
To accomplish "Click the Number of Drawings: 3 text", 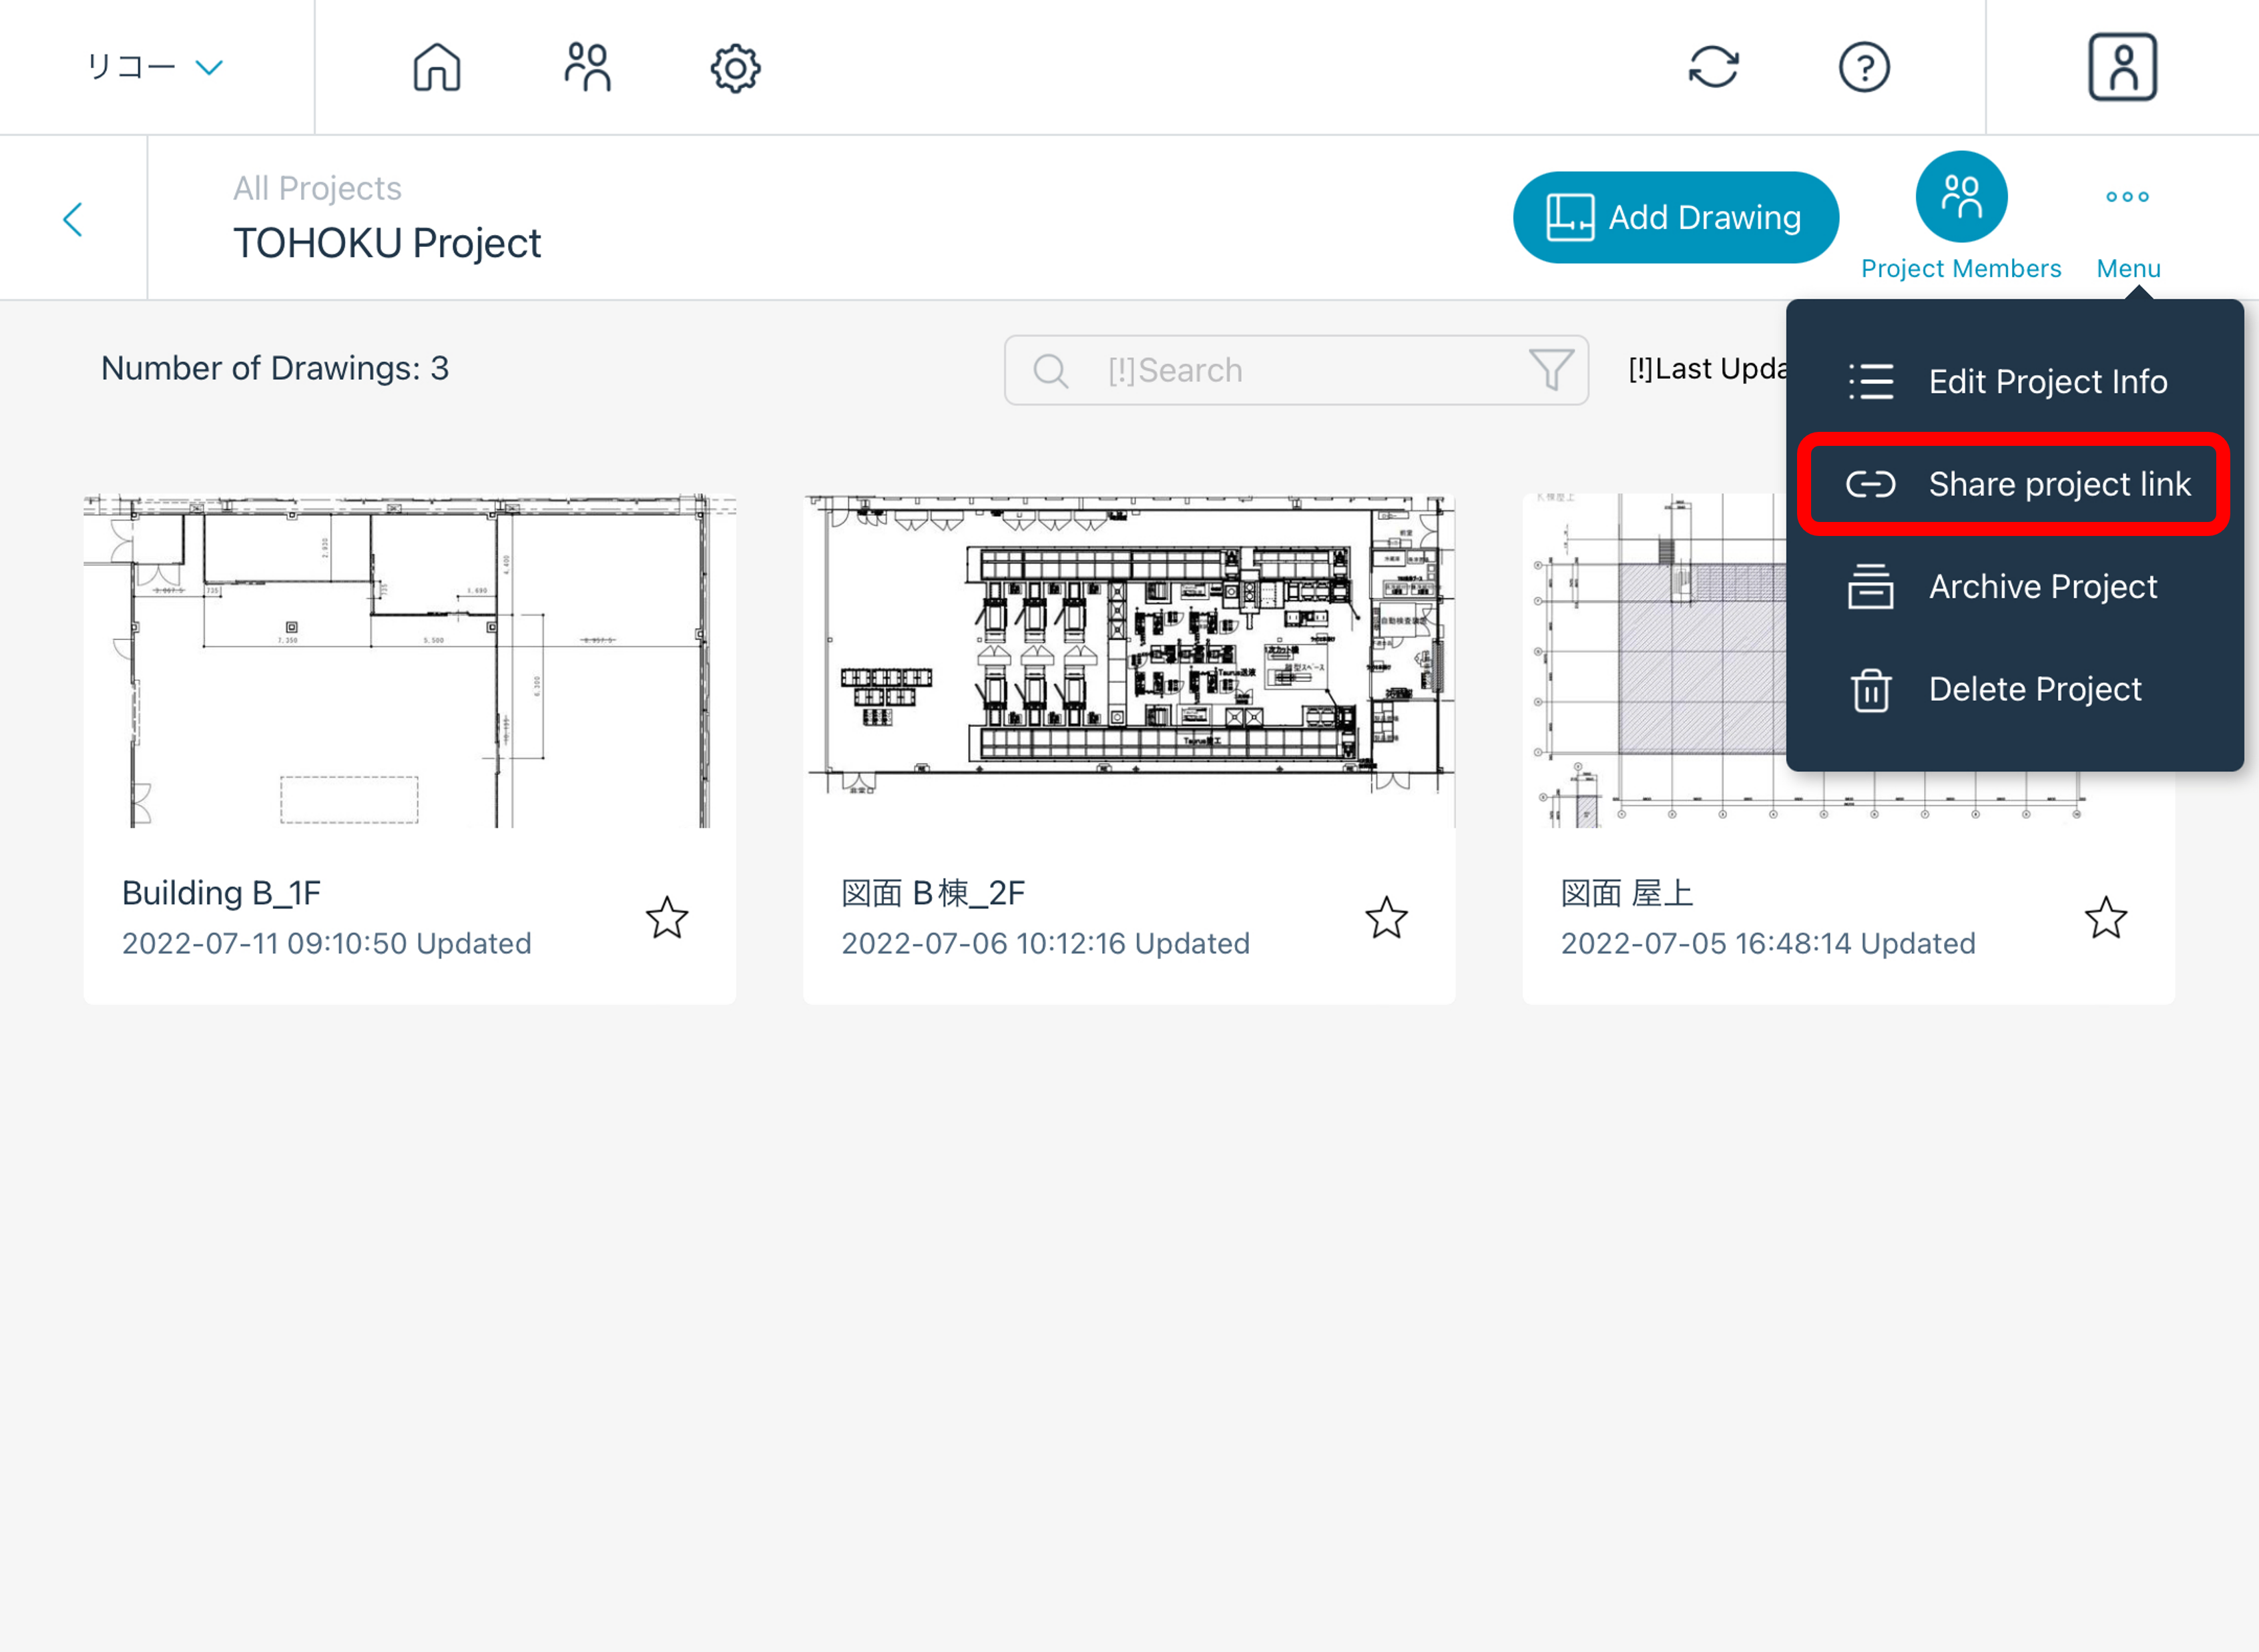I will click(x=275, y=368).
